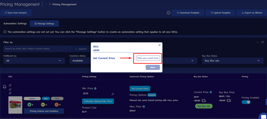This screenshot has height=119, width=267.
Task: Open the topmost external link icon beside the bell
Action: pyautogui.click(x=10, y=85)
